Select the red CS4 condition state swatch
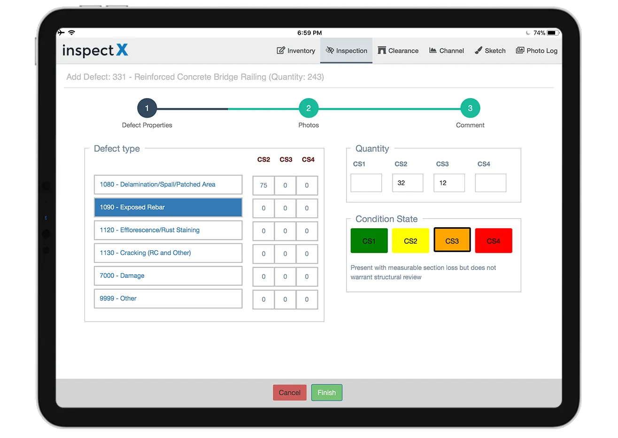 coord(493,240)
